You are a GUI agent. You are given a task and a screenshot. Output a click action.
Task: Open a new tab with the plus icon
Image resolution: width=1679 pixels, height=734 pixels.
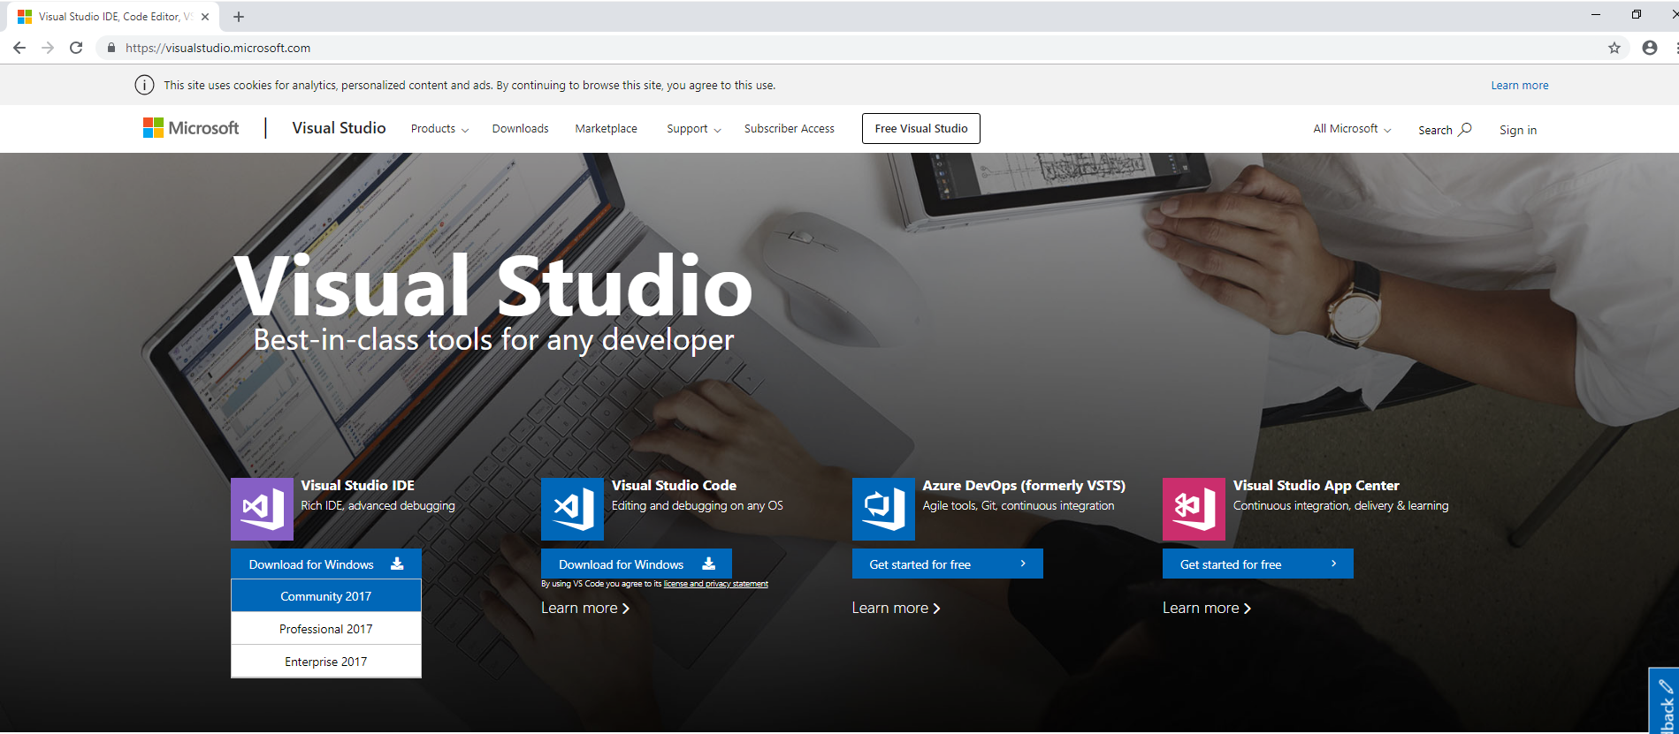tap(239, 17)
